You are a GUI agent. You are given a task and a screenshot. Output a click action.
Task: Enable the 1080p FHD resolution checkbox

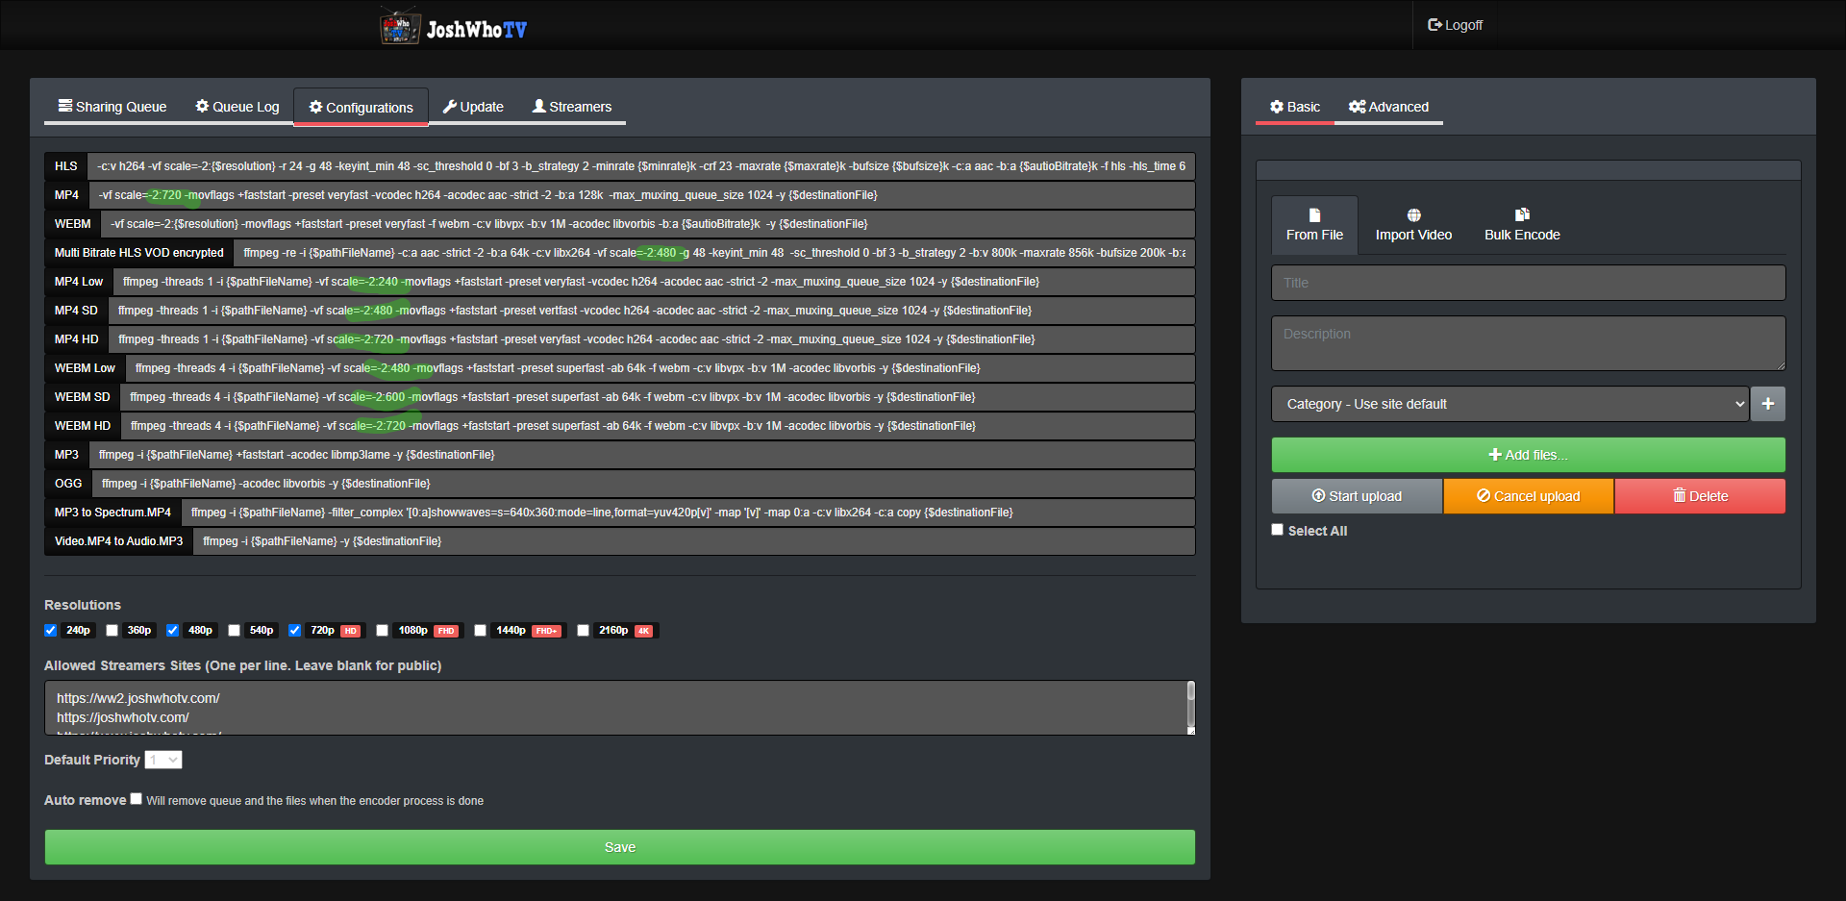382,630
